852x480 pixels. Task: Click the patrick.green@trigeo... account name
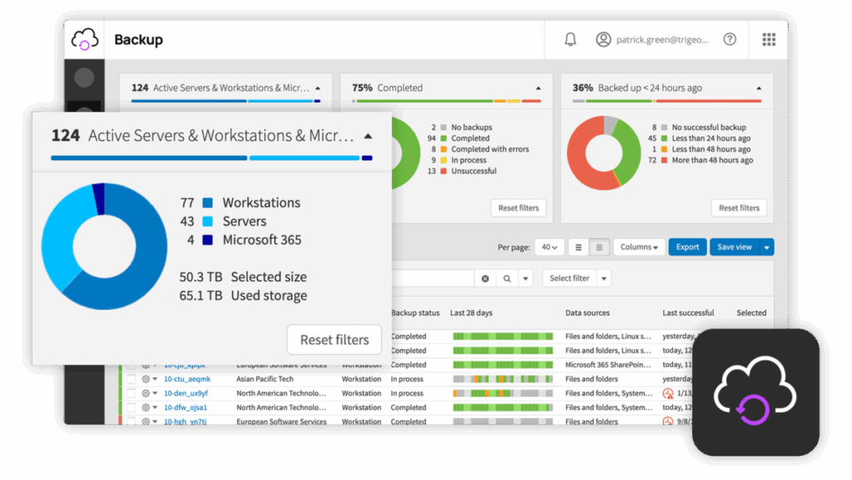click(662, 40)
